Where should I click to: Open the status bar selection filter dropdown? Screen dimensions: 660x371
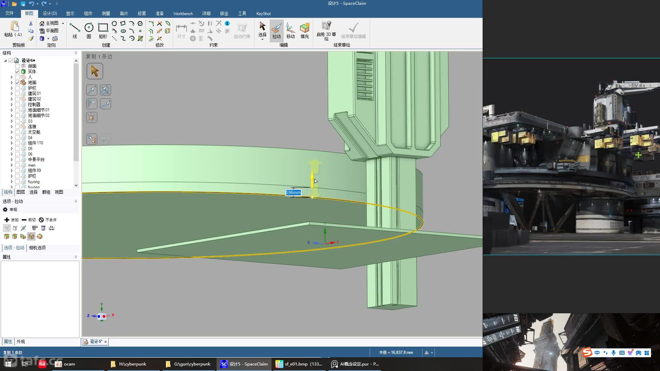[x=432, y=352]
